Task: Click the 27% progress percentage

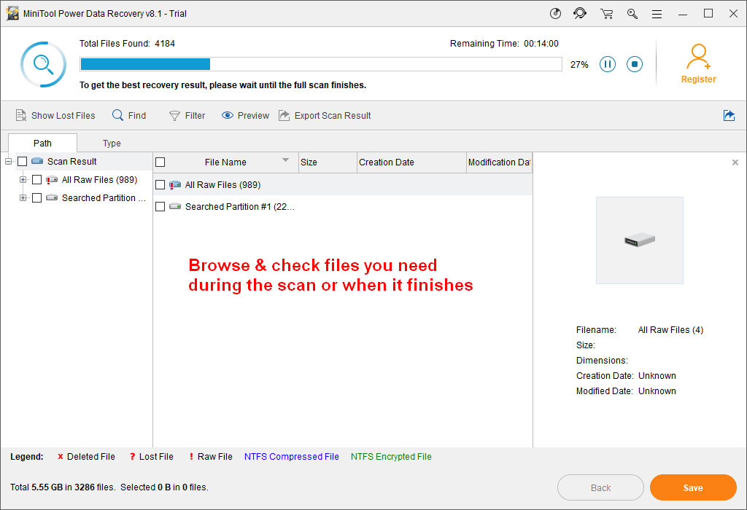Action: [x=579, y=65]
